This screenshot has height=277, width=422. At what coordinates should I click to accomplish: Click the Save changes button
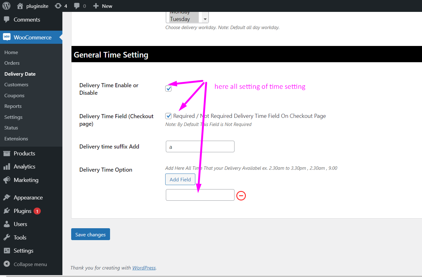[91, 234]
